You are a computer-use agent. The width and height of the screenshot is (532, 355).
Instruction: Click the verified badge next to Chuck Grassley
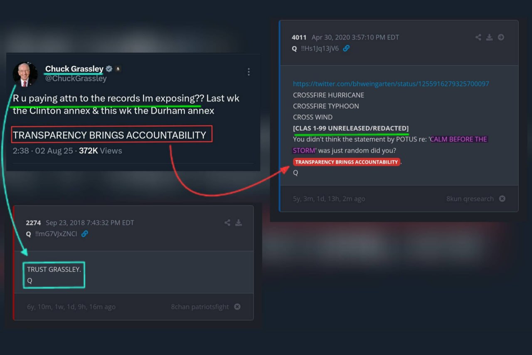pos(109,69)
